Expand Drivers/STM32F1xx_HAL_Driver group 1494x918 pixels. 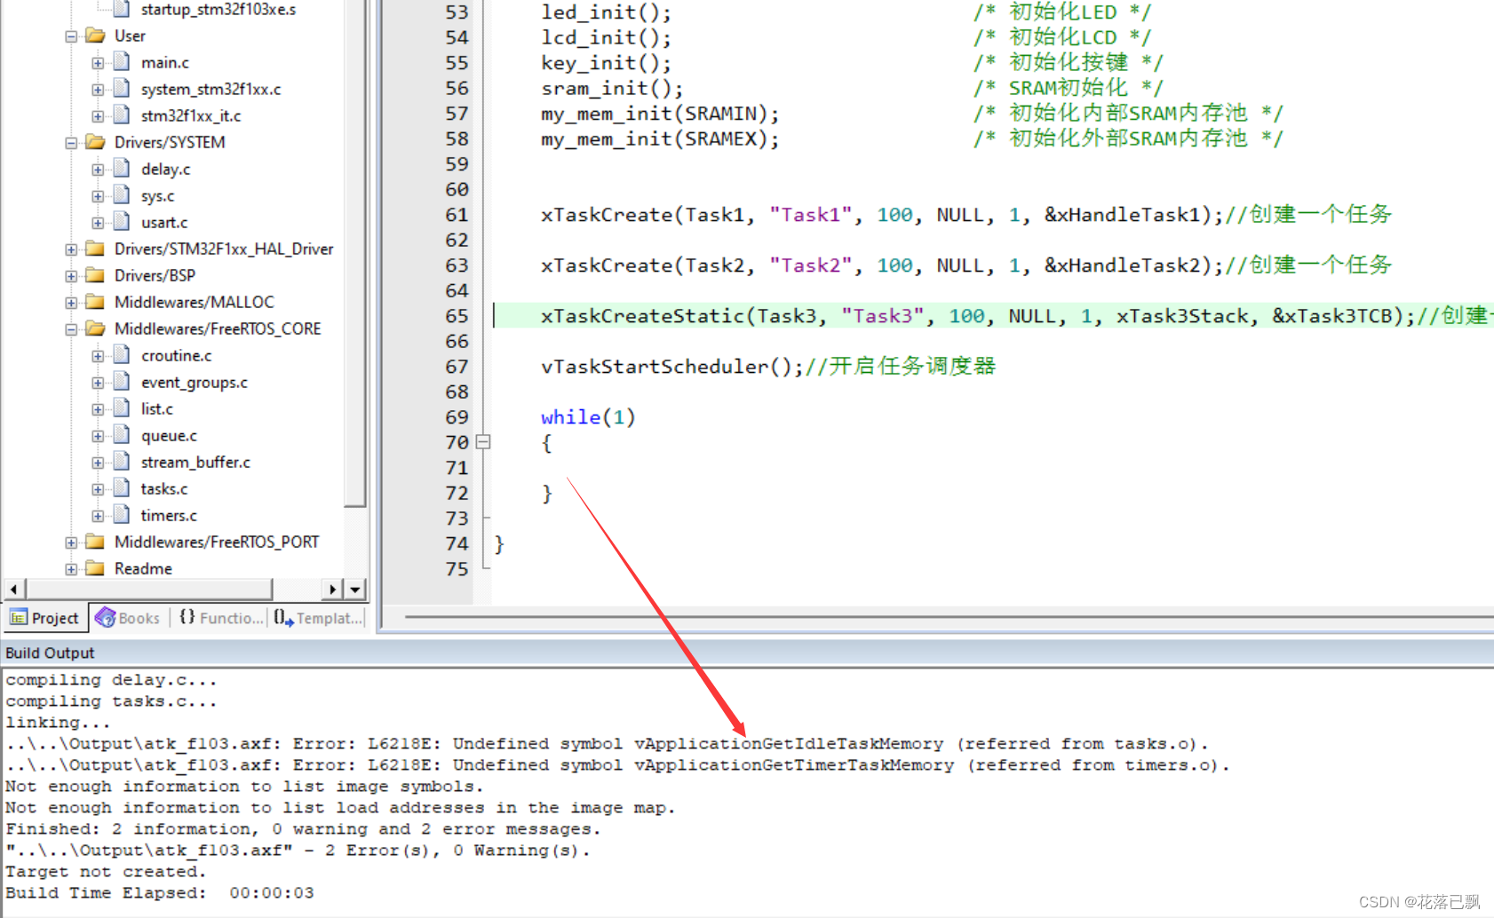(x=71, y=249)
